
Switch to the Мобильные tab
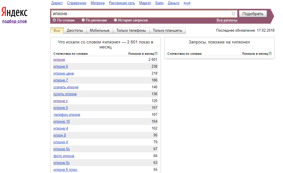click(x=100, y=31)
